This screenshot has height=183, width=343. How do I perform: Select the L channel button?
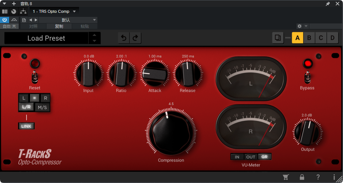coord(23,98)
